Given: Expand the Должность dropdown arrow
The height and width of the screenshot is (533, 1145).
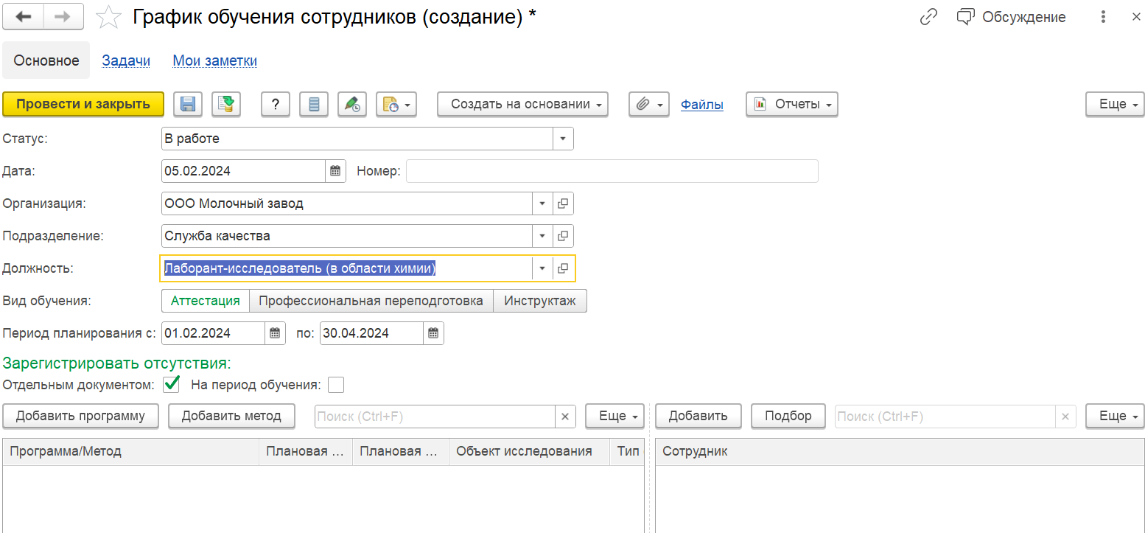Looking at the screenshot, I should coord(542,268).
